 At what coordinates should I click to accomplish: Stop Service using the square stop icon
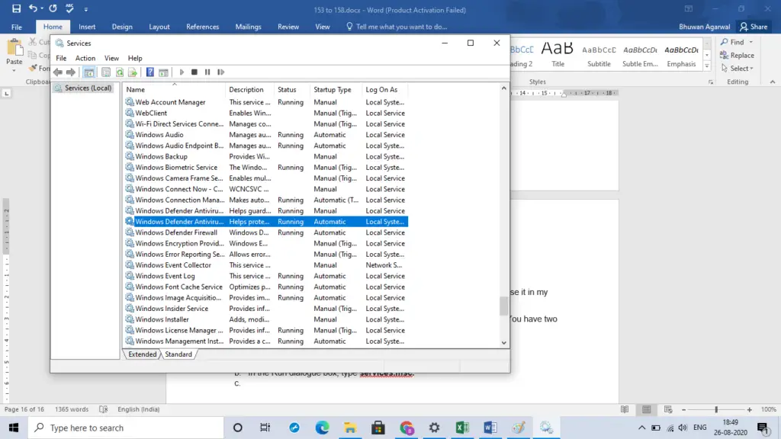[x=194, y=72]
